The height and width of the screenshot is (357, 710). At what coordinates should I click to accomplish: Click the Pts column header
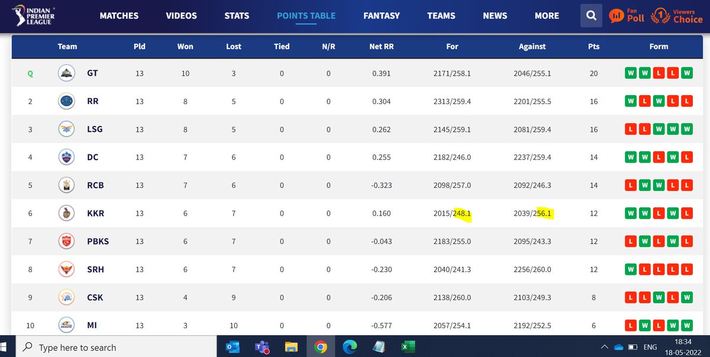tap(593, 46)
